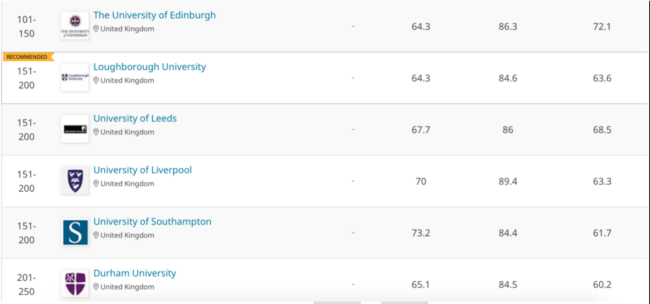Click the University of Edinburgh logo
Image resolution: width=650 pixels, height=304 pixels.
tap(75, 26)
